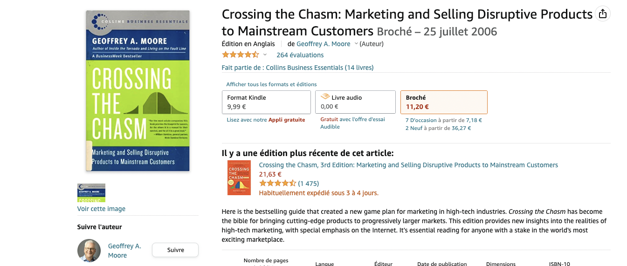Open the rating breakdown dropdown arrow

pos(265,55)
